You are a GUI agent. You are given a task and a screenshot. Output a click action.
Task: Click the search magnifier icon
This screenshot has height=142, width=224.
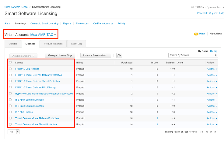click(x=216, y=55)
